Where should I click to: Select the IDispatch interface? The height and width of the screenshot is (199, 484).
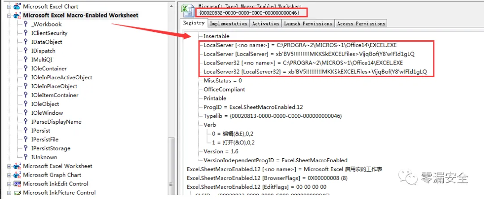pos(43,51)
